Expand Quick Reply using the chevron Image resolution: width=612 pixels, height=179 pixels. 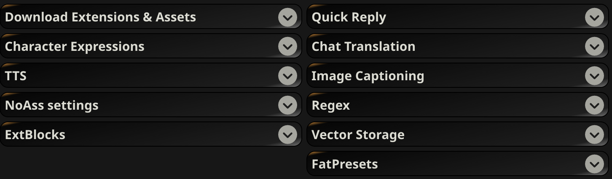click(594, 17)
